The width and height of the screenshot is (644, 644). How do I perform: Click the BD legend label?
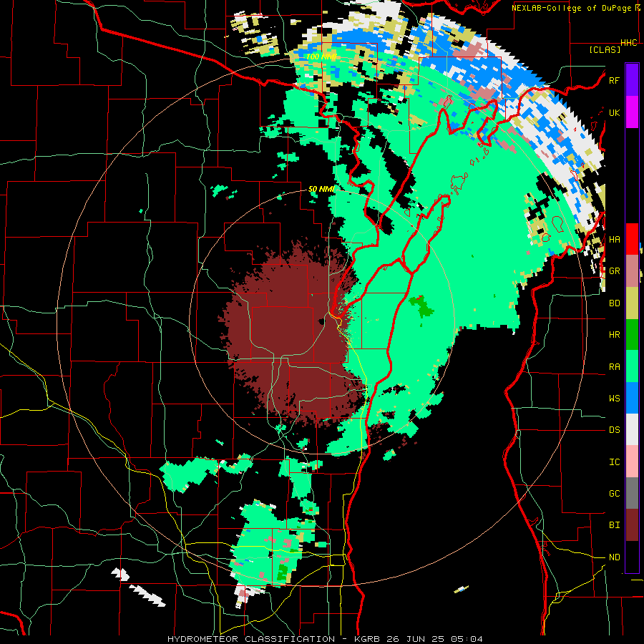click(614, 303)
